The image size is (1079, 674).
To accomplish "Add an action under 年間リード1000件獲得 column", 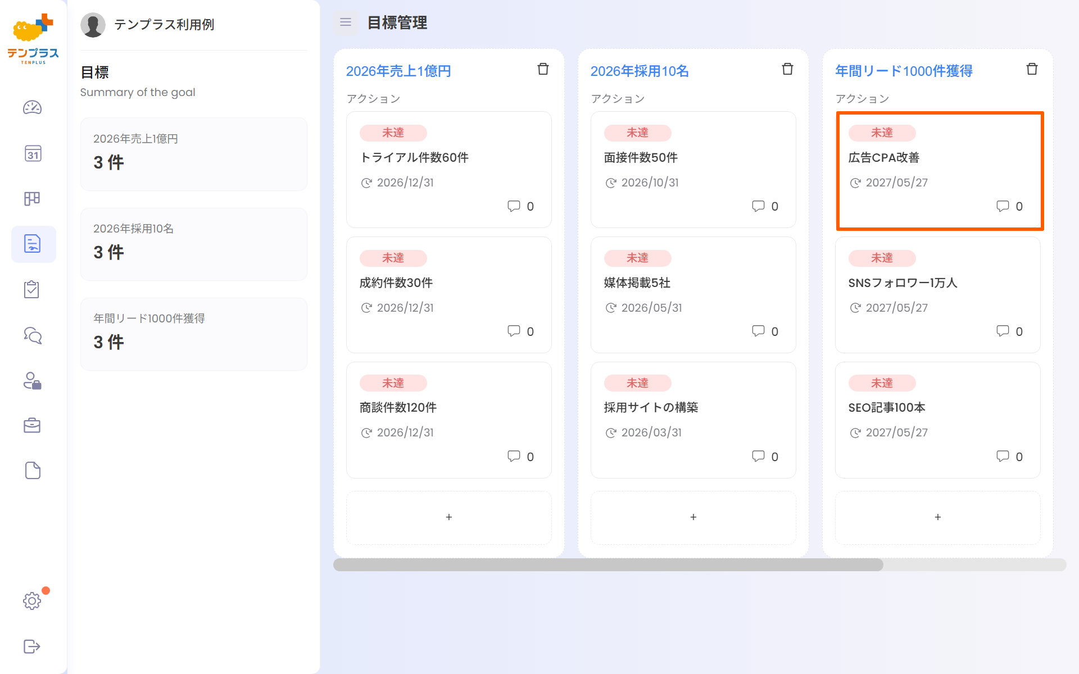I will coord(938,517).
